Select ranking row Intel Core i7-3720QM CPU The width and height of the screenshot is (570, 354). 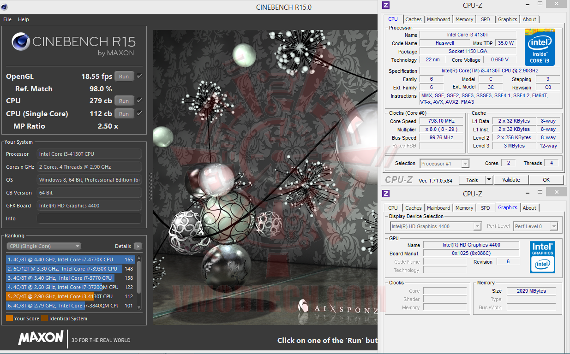(x=71, y=287)
